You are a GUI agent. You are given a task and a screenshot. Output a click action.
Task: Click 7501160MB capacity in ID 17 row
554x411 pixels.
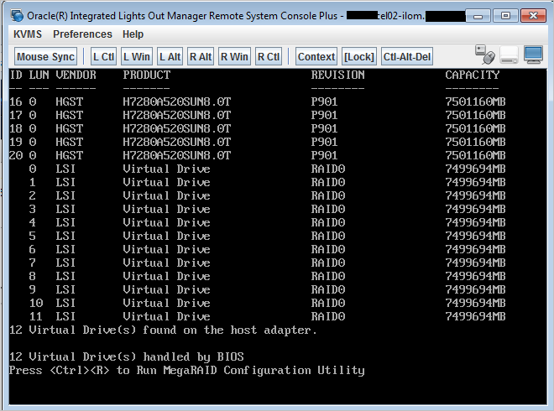point(475,115)
